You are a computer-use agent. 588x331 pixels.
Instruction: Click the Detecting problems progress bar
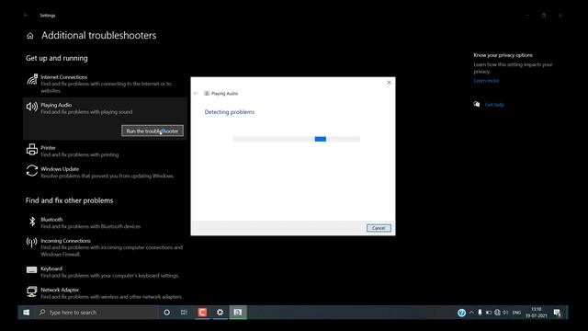point(296,139)
